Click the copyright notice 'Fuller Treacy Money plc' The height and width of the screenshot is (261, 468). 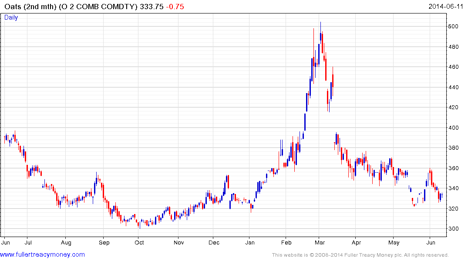click(373, 255)
